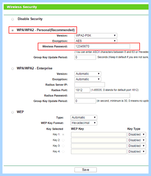Click the "Radius Server IP:" label
Image resolution: width=151 pixels, height=176 pixels.
56,85
